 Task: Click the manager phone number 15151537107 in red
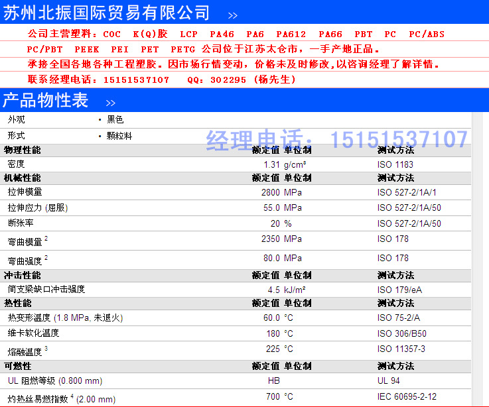[136, 80]
